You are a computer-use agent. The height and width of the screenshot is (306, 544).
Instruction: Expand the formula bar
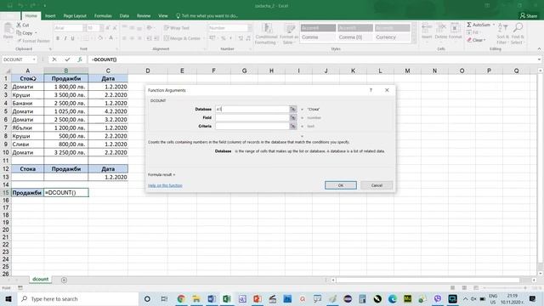point(539,59)
